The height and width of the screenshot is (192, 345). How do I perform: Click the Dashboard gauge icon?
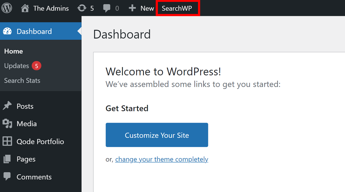click(7, 31)
